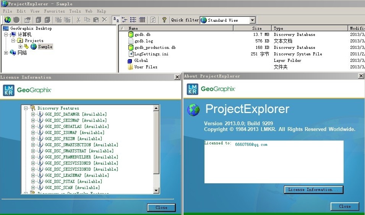365x215 pixels.
Task: Expand GGX_DSC_ISOMAP license entry
Action: point(33,133)
